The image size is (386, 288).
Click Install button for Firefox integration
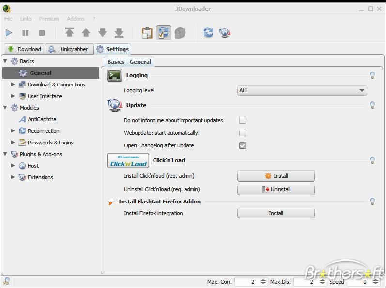276,213
